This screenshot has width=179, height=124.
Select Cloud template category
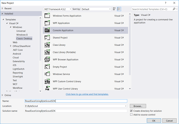[16, 57]
